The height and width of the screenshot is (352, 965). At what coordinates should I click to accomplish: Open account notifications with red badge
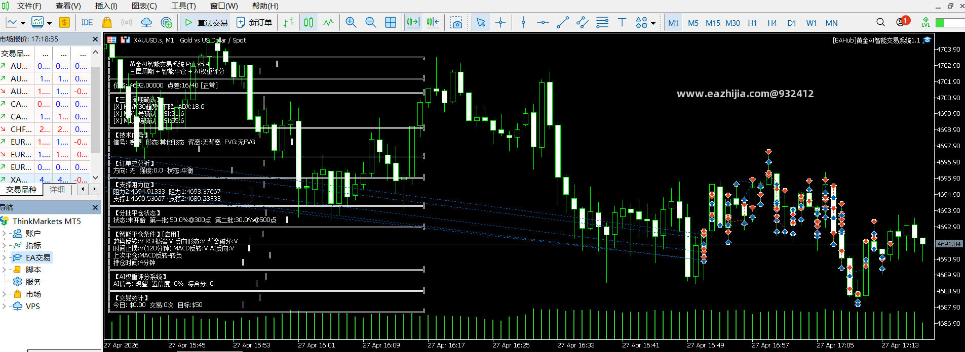tap(902, 22)
